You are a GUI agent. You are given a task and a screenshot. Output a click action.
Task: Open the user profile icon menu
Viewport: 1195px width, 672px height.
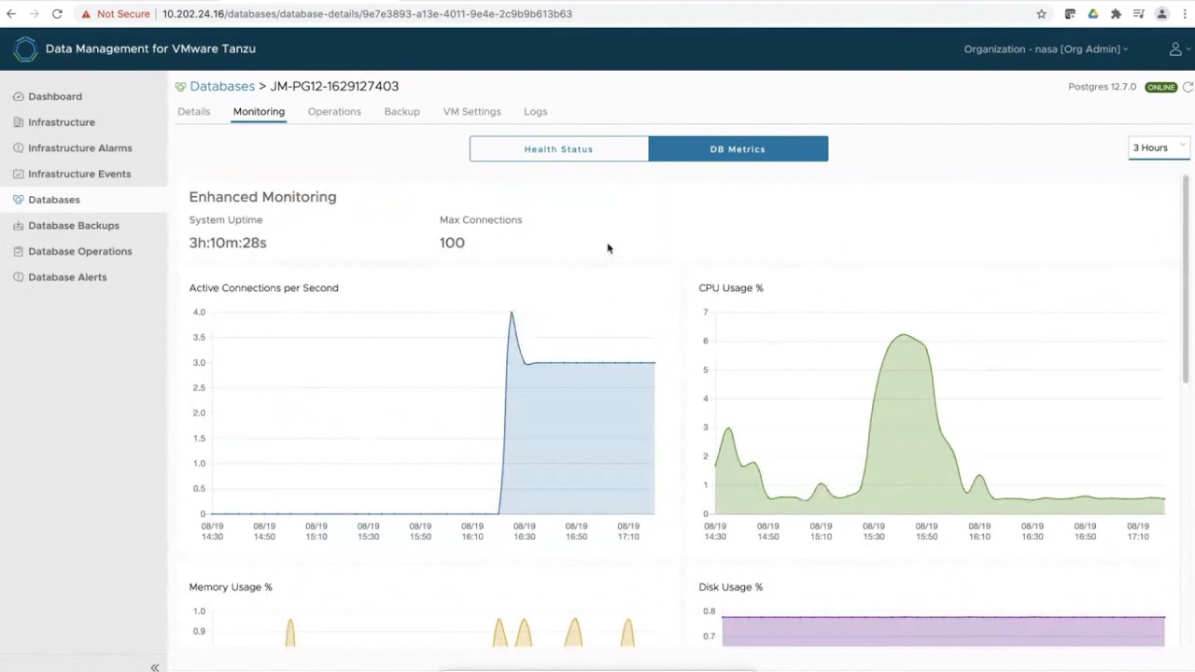coord(1175,49)
